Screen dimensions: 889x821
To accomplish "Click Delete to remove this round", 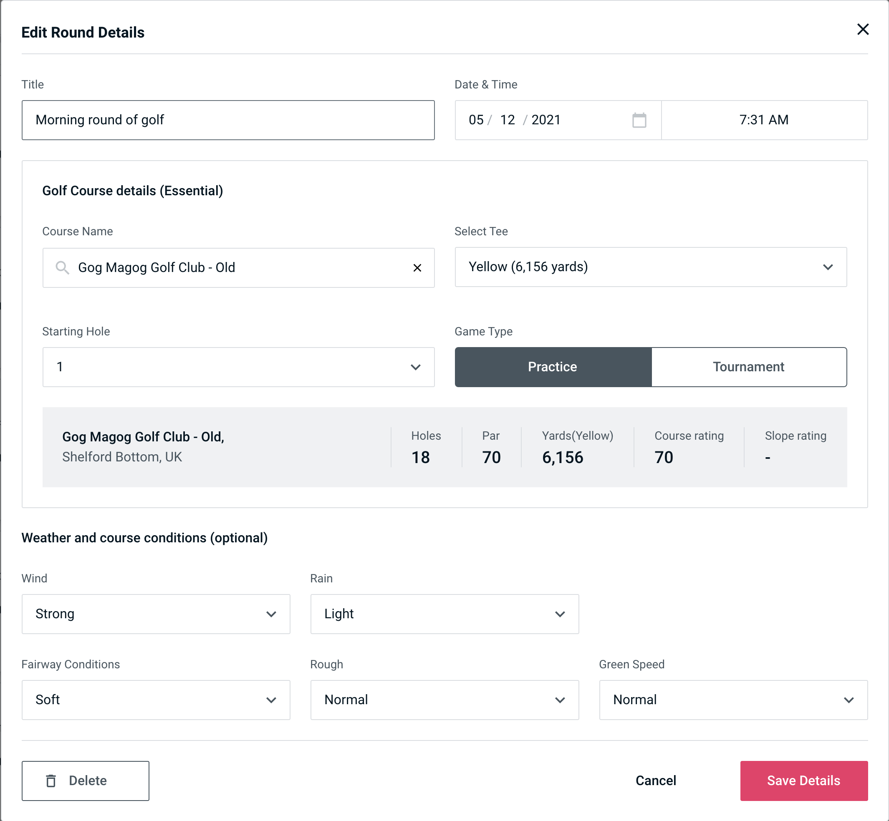I will (85, 781).
